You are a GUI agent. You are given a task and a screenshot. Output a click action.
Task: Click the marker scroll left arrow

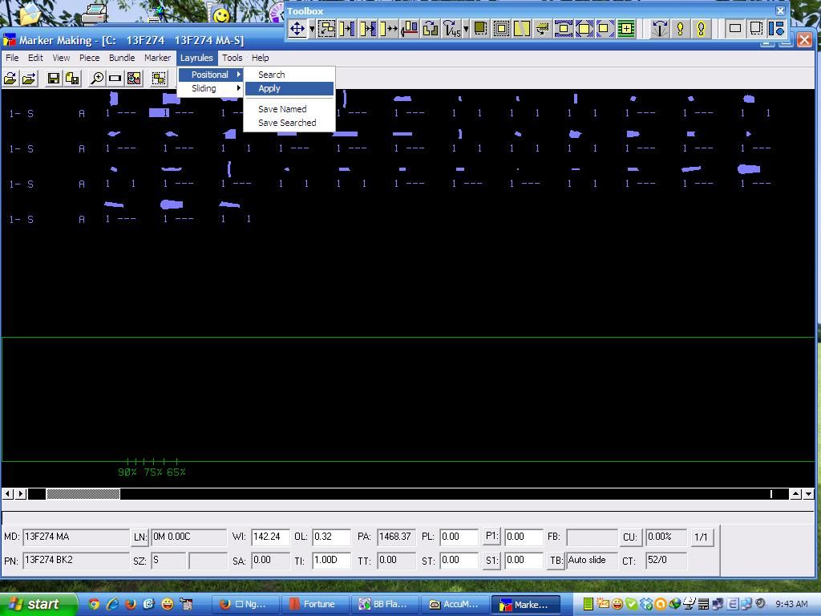coord(8,493)
